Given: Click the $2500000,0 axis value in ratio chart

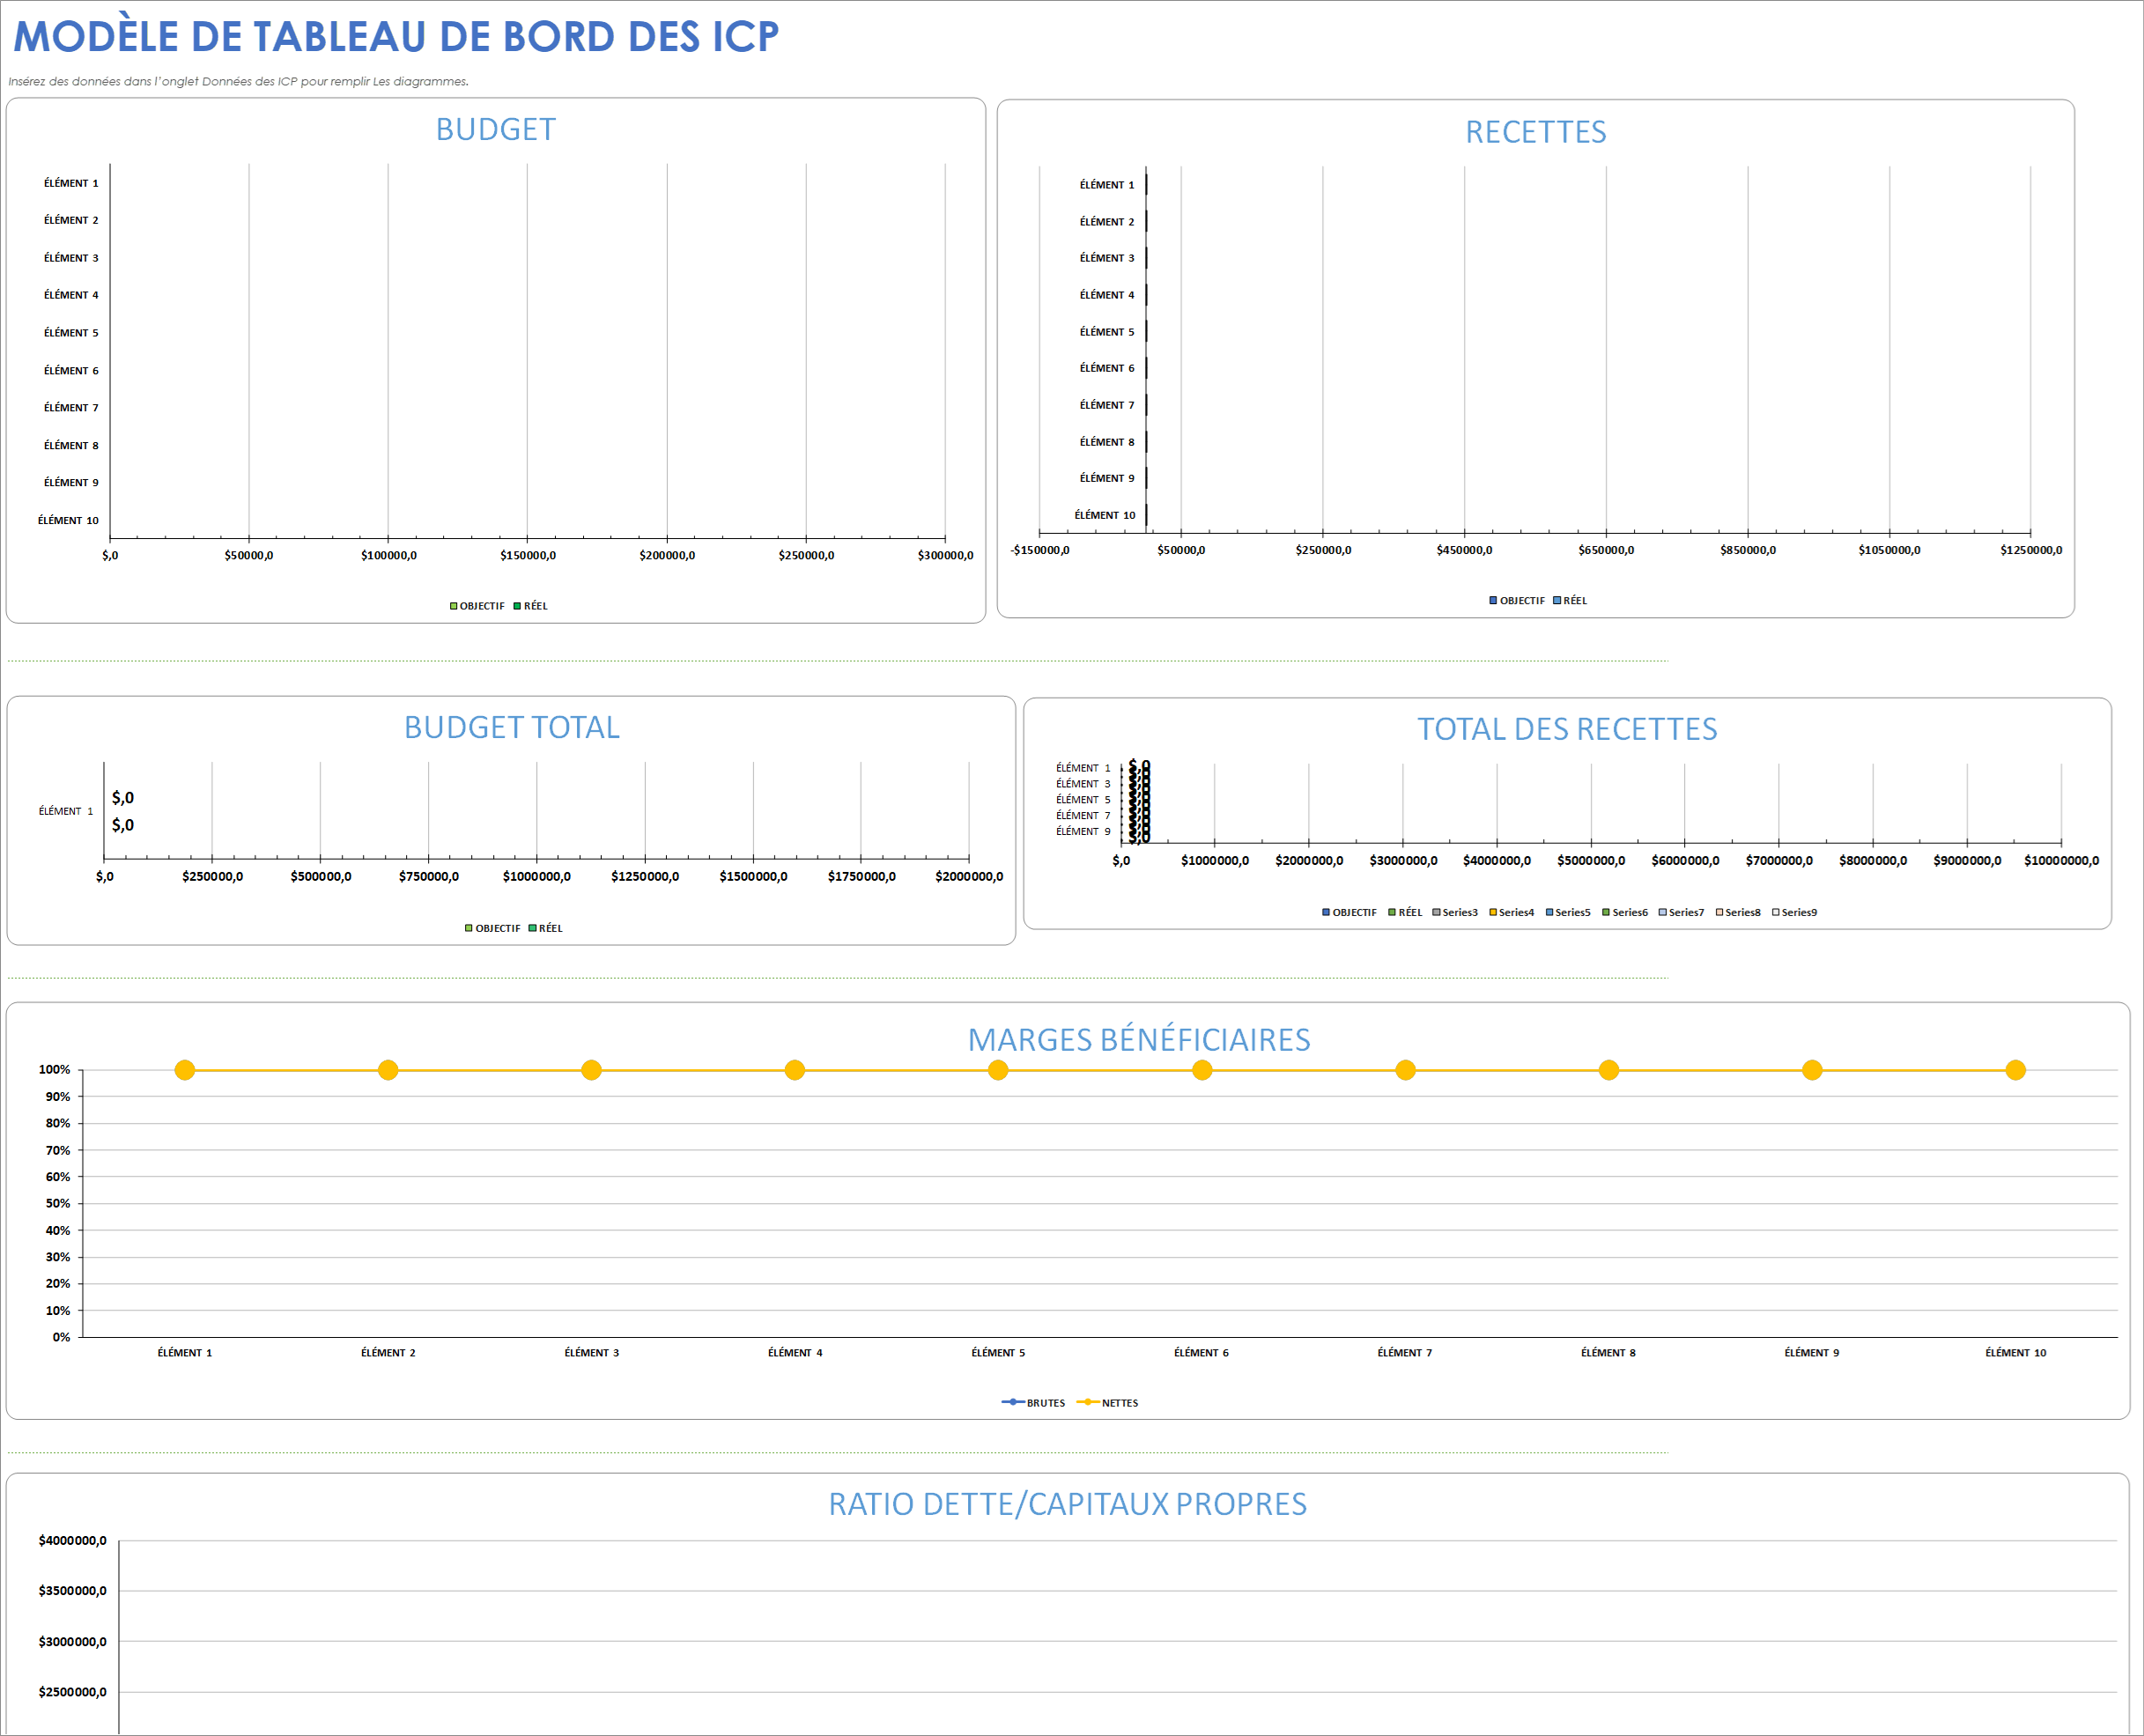Looking at the screenshot, I should pos(72,1693).
